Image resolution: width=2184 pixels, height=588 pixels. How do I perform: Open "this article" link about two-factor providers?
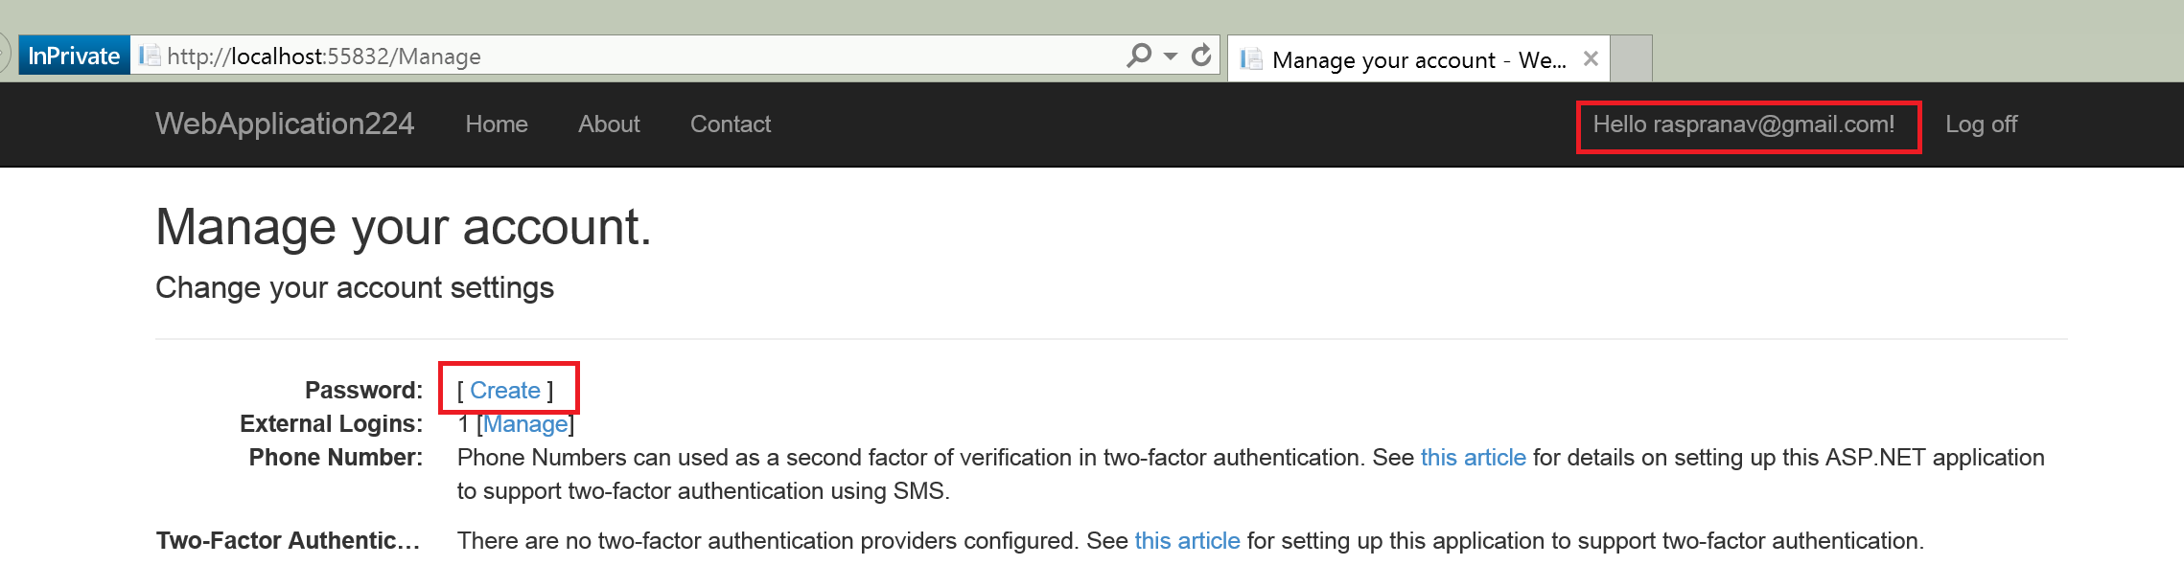1187,541
